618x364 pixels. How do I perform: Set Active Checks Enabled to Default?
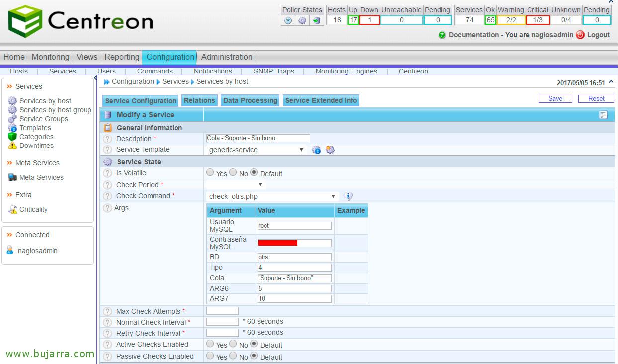254,344
